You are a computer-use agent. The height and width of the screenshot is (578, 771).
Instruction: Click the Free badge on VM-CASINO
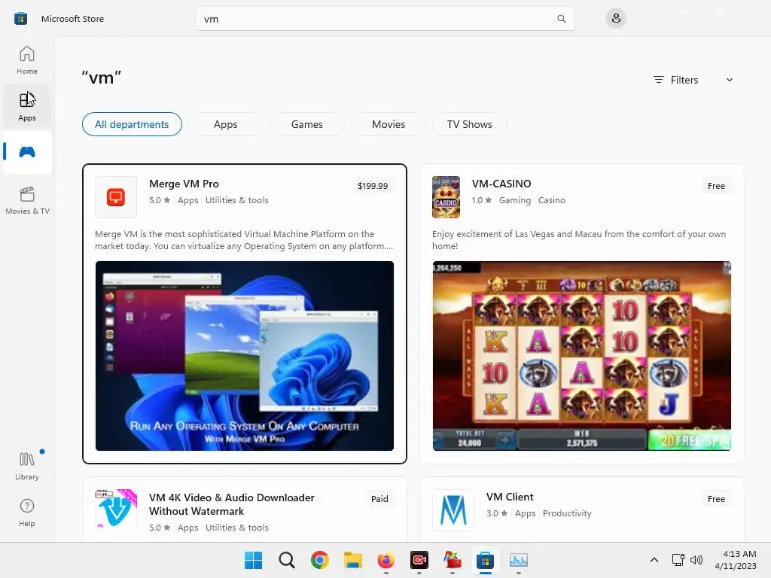716,186
